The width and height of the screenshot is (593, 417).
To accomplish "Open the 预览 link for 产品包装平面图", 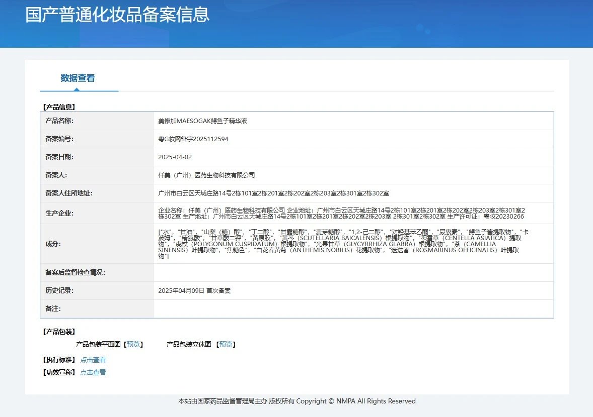I will point(133,344).
